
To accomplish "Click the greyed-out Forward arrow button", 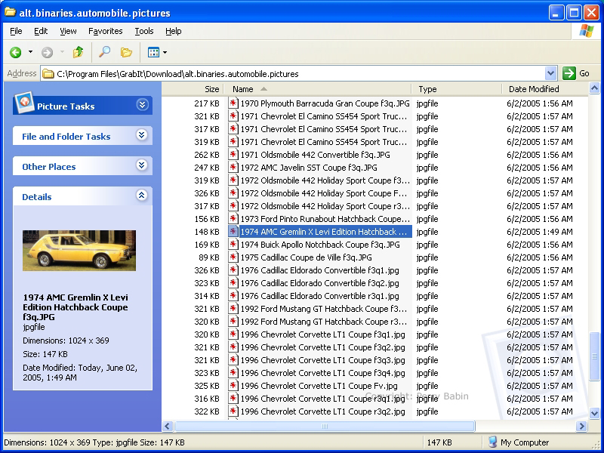I will click(47, 52).
